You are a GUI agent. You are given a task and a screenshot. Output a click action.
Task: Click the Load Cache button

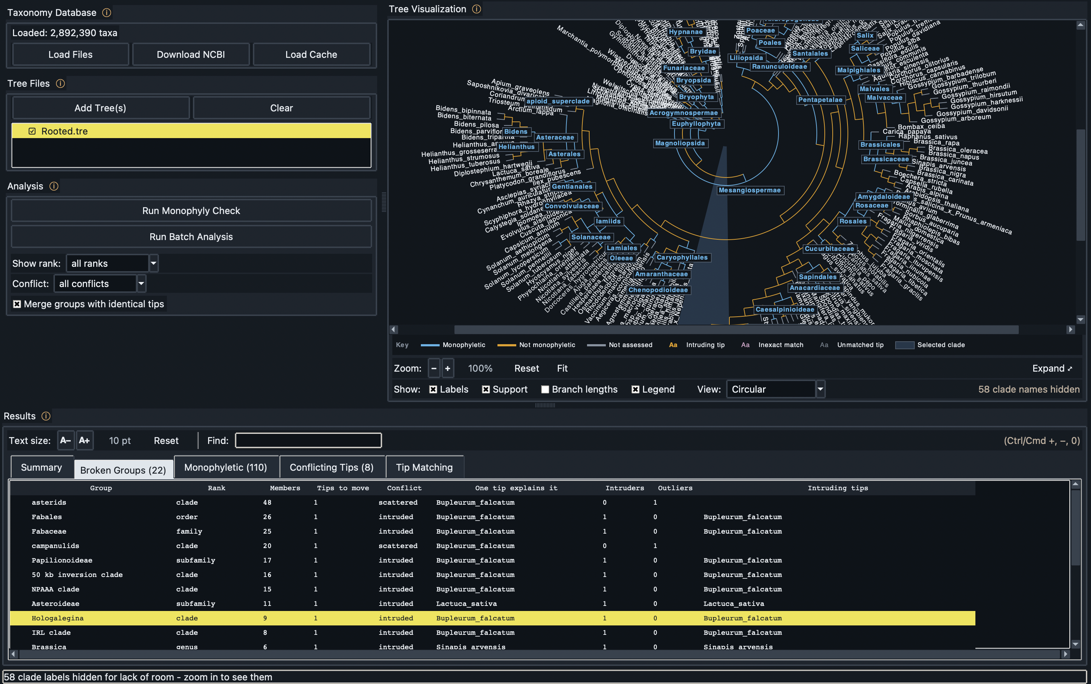(x=311, y=54)
